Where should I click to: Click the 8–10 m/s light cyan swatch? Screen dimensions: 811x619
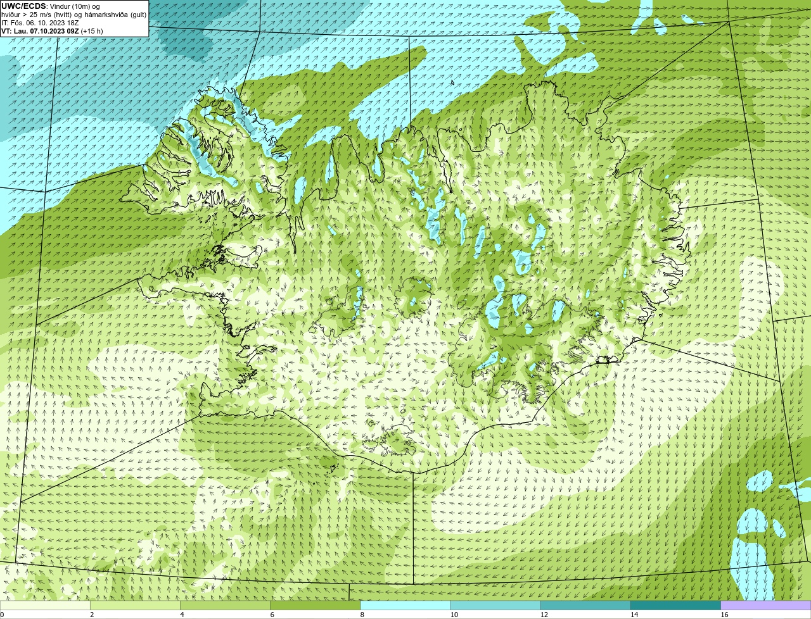[405, 605]
